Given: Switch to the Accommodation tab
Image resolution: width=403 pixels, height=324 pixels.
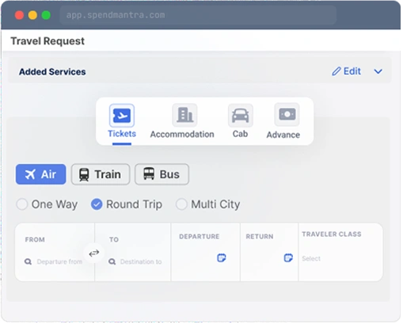Looking at the screenshot, I should 182,121.
